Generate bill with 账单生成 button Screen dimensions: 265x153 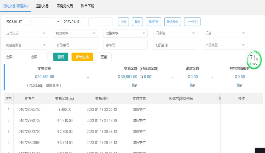(82, 57)
